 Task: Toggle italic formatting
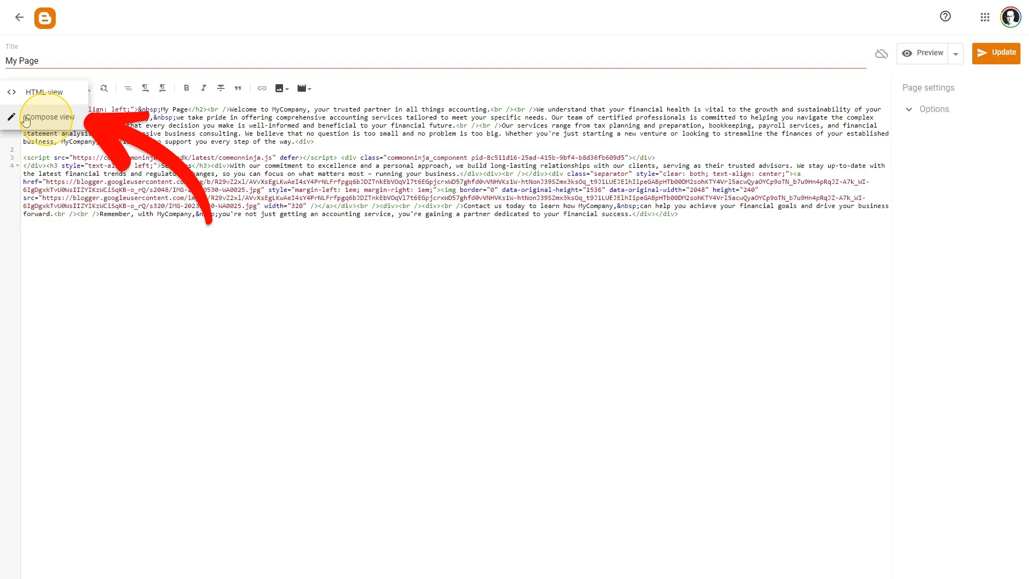(x=204, y=88)
